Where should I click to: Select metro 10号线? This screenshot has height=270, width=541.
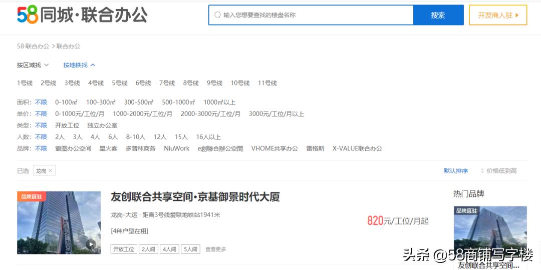tap(240, 83)
